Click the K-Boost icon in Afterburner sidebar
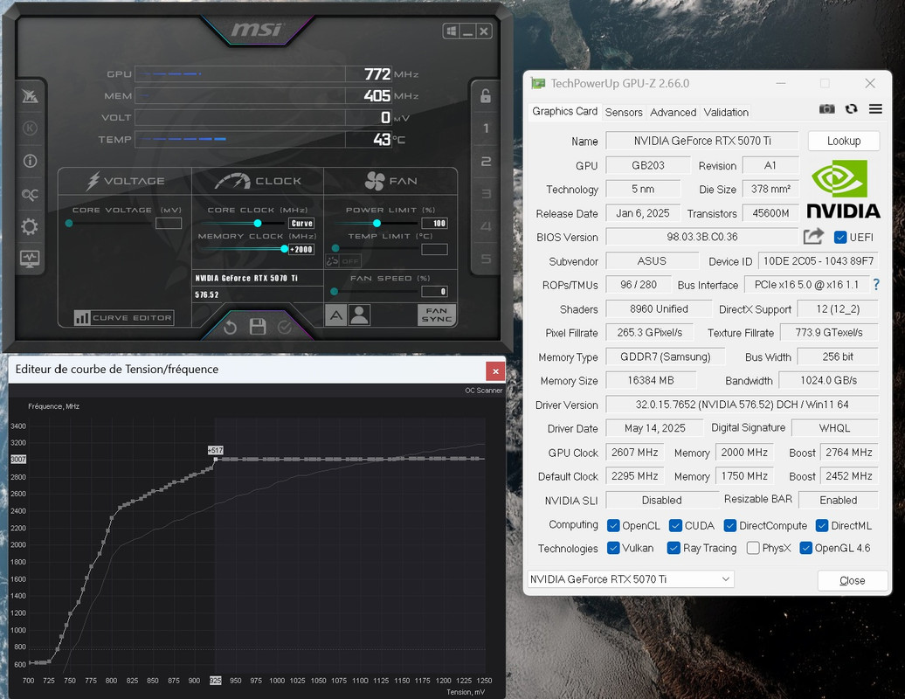The image size is (905, 699). (x=30, y=128)
